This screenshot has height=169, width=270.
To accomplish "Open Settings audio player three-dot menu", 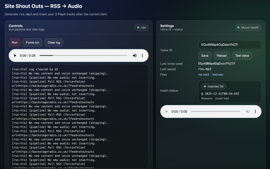I will tap(255, 112).
